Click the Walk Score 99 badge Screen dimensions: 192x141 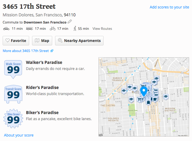(x=13, y=69)
